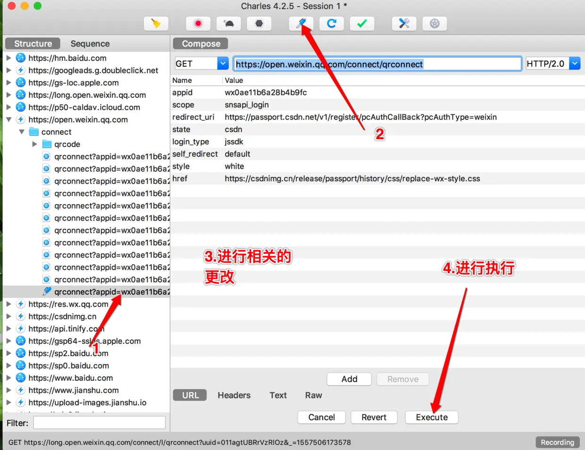Select the qrcode folder icon
The height and width of the screenshot is (450, 585).
47,144
